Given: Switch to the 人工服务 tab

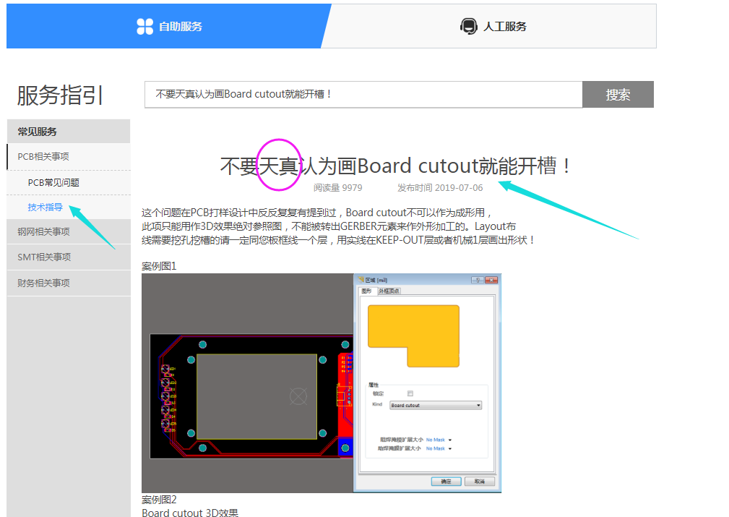Looking at the screenshot, I should (494, 27).
